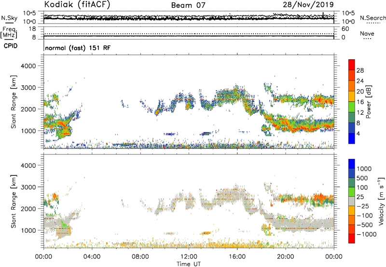Image resolution: width=386 pixels, height=267 pixels.
Task: Click the date '28/Nov/2019'
Action: point(308,4)
